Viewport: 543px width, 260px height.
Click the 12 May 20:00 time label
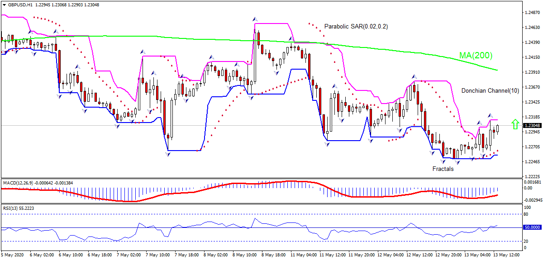click(x=448, y=255)
